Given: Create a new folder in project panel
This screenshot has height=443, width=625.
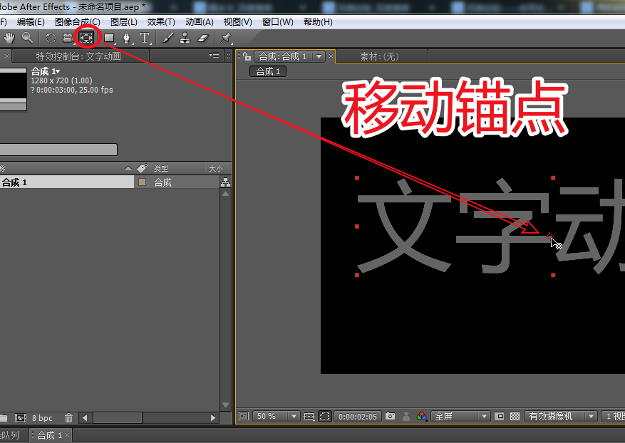Looking at the screenshot, I should 4,418.
